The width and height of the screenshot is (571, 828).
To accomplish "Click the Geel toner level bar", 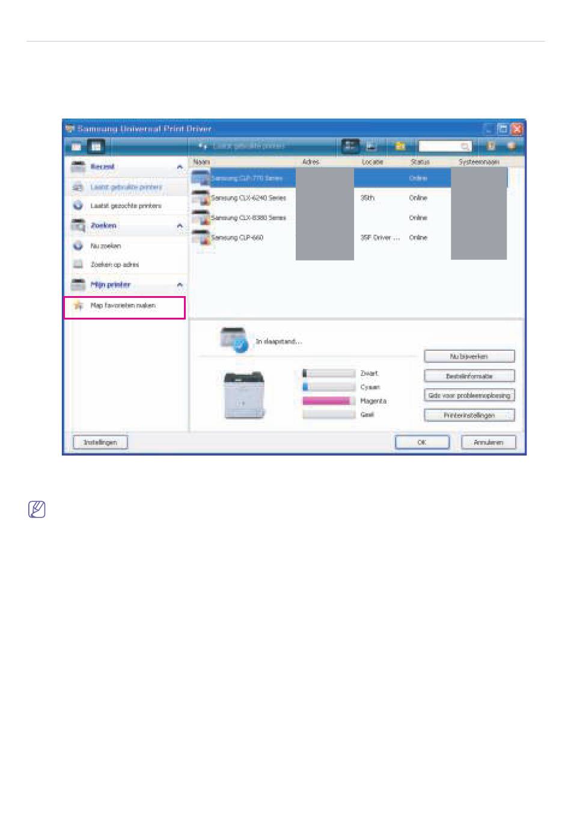I will tap(329, 415).
